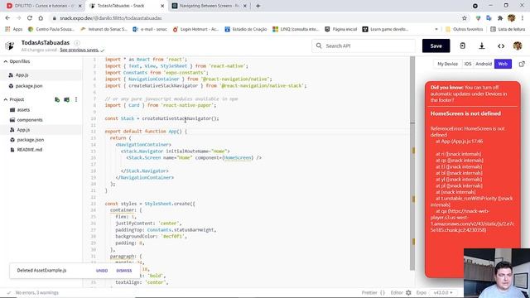This screenshot has width=530, height=298.
Task: Open README.md in the Project tree
Action: 30,150
